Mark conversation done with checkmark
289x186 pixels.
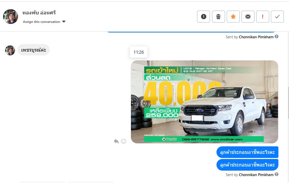coord(277,17)
